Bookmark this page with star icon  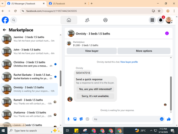click(x=159, y=11)
